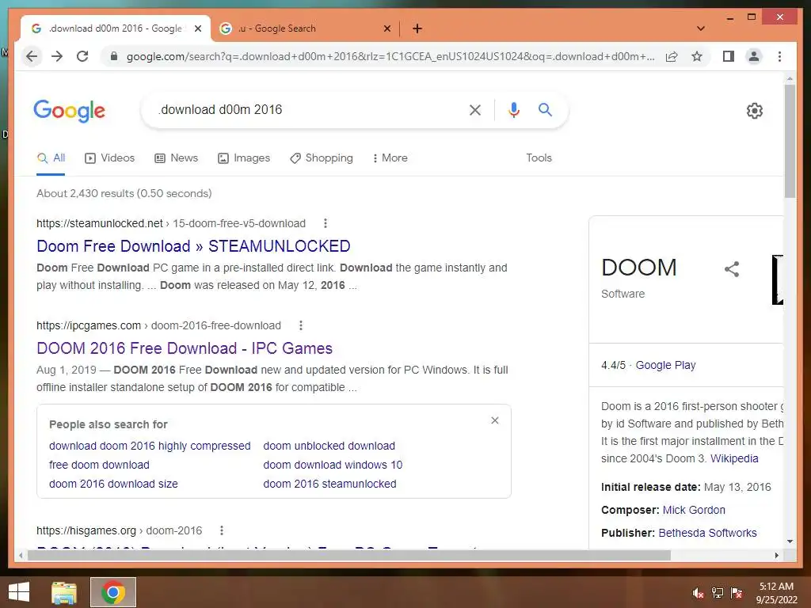Bookmark this page with the star icon

(x=697, y=56)
